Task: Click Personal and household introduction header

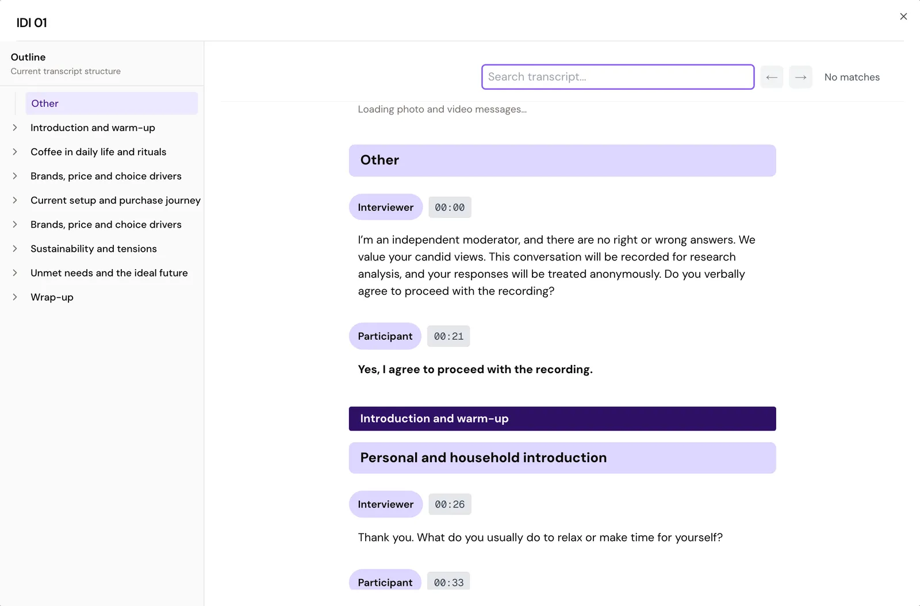Action: click(562, 458)
